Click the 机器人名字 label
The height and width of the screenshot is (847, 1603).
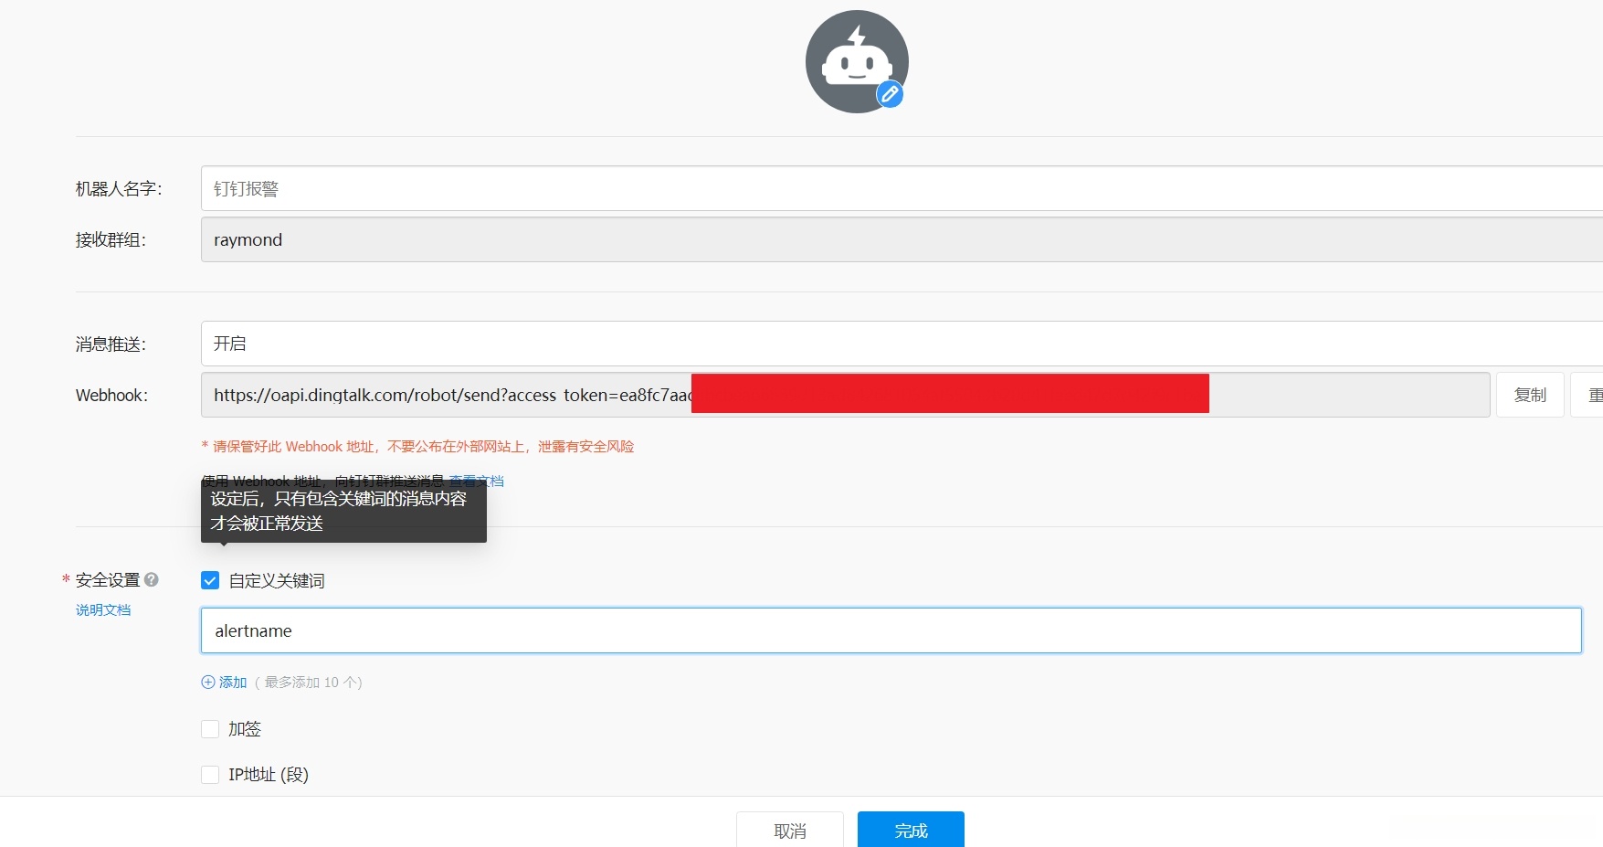pos(119,188)
